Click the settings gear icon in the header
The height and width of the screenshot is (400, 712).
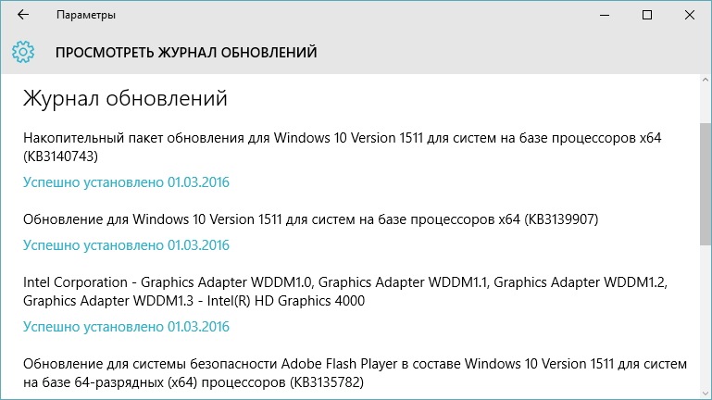click(23, 52)
